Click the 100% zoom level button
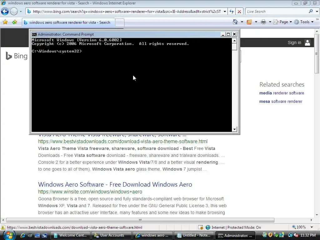320x240 pixels. pyautogui.click(x=299, y=227)
